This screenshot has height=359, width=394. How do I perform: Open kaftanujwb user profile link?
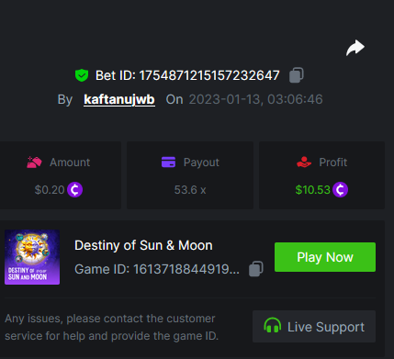click(x=119, y=99)
